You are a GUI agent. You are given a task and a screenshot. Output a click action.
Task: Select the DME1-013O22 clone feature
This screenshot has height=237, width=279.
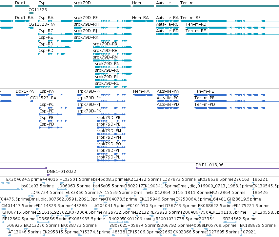coord(163,175)
